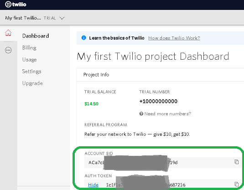Click the Twilio logo in header

pos(16,5)
